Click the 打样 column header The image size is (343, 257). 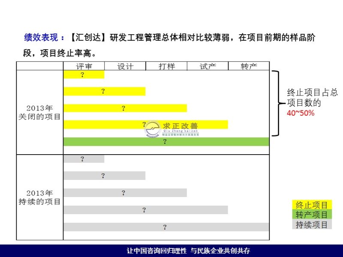166,66
